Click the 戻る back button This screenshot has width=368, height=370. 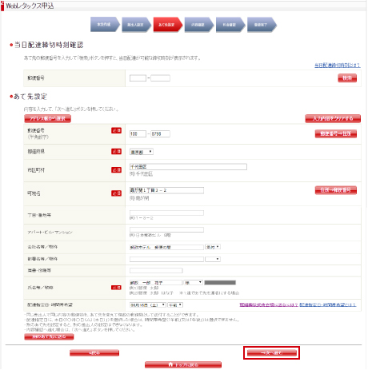pyautogui.click(x=94, y=352)
